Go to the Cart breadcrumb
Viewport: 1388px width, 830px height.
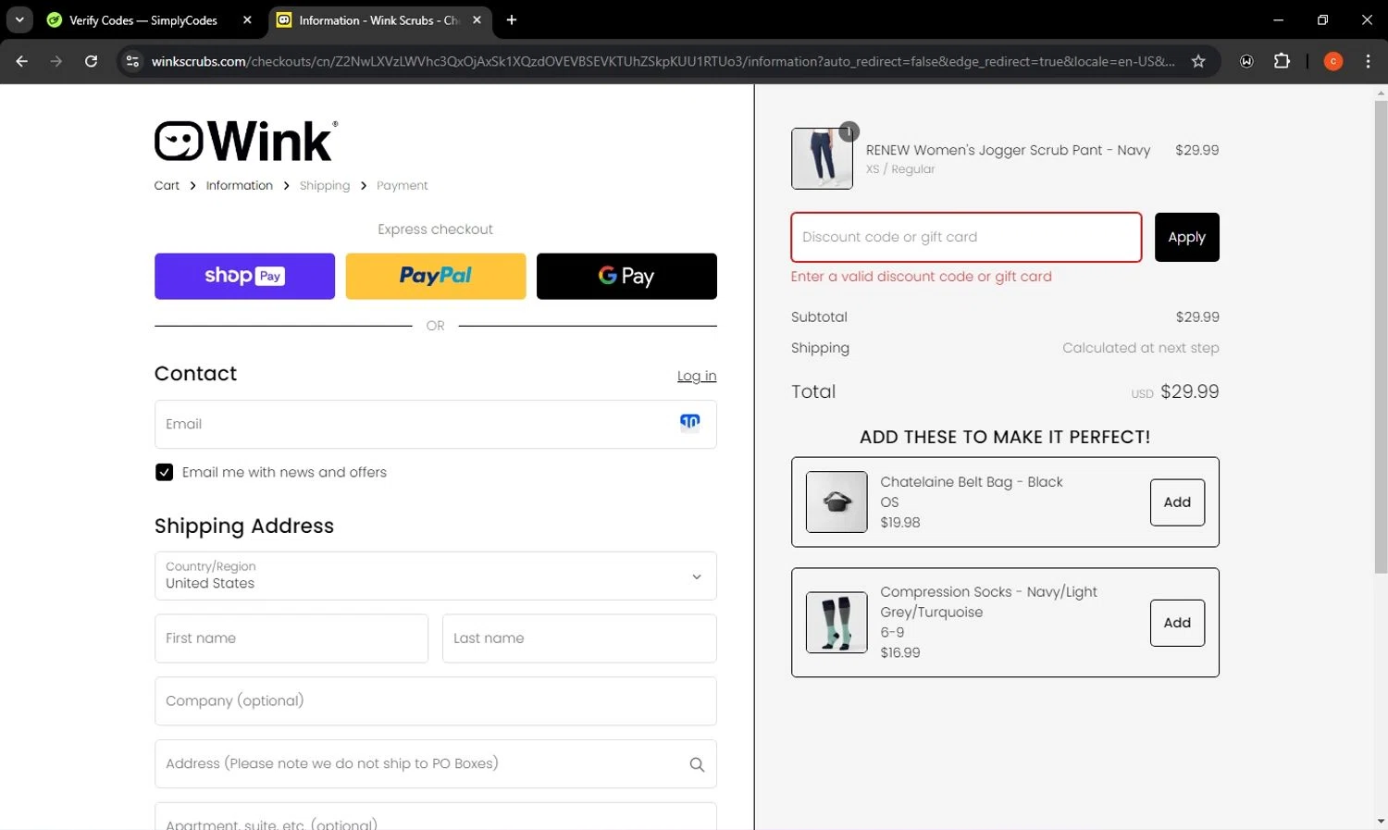point(167,185)
